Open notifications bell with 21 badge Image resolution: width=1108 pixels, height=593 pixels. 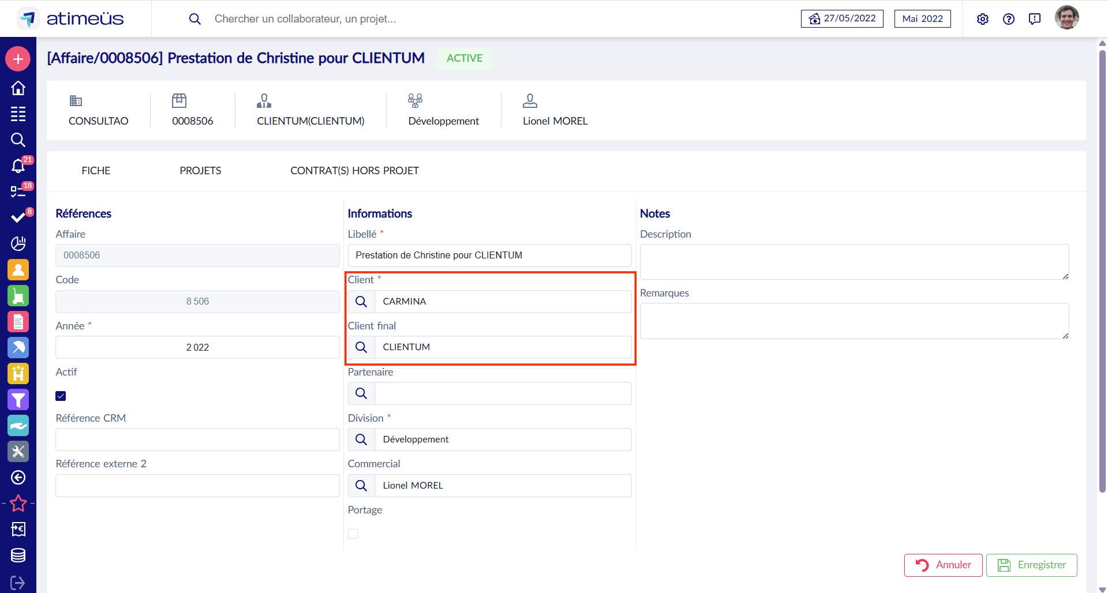click(x=18, y=166)
